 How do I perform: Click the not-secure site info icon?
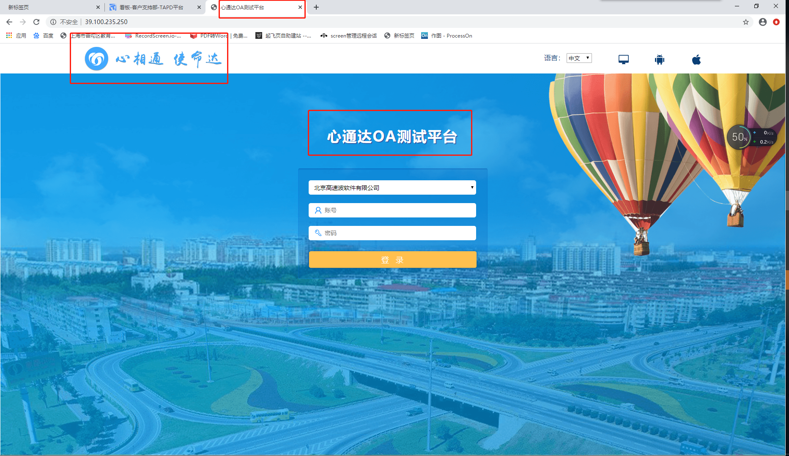point(53,22)
